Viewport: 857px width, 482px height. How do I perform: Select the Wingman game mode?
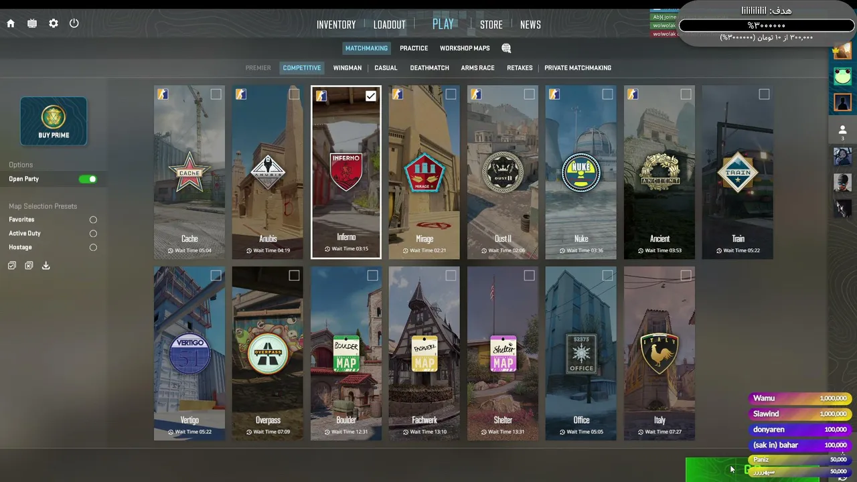pos(347,68)
